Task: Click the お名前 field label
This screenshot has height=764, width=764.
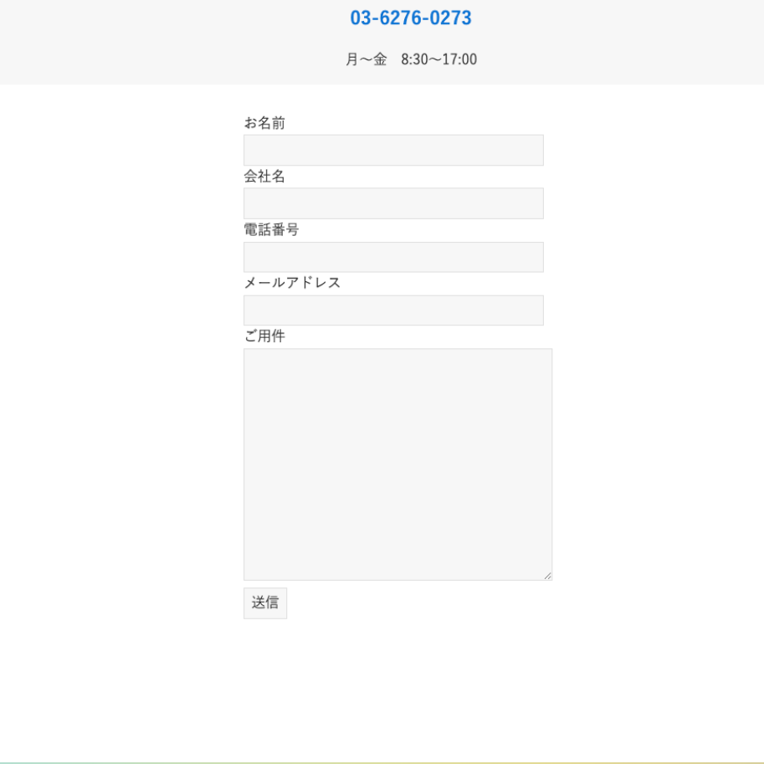Action: coord(264,123)
